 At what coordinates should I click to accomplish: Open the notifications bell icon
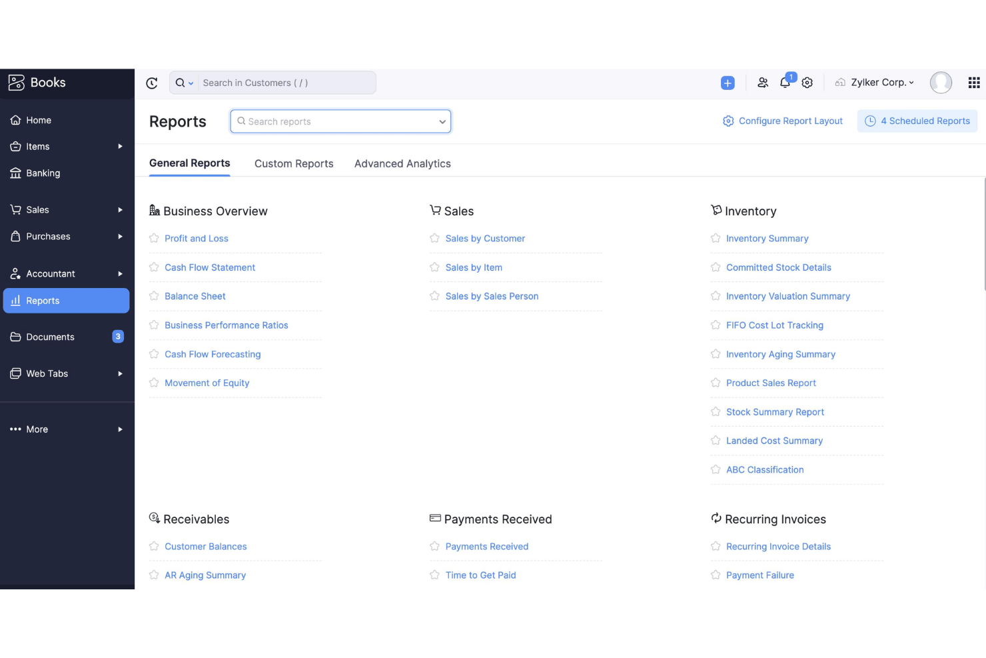785,83
